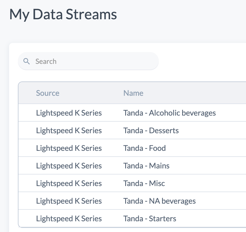Click the Source cell in the Desserts row

(69, 130)
